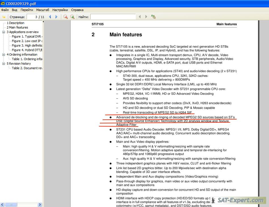The image size is (269, 207).
Task: Click the '/ 11' total pages text
Action: coord(41,17)
